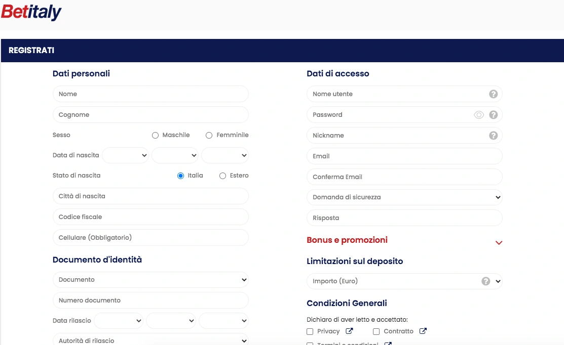Click help icon in Password field
The image size is (564, 345).
pyautogui.click(x=493, y=115)
